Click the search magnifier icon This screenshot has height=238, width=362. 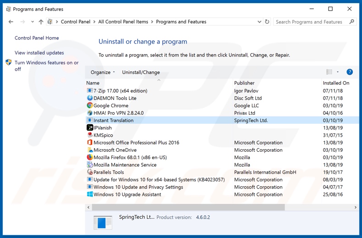[351, 22]
